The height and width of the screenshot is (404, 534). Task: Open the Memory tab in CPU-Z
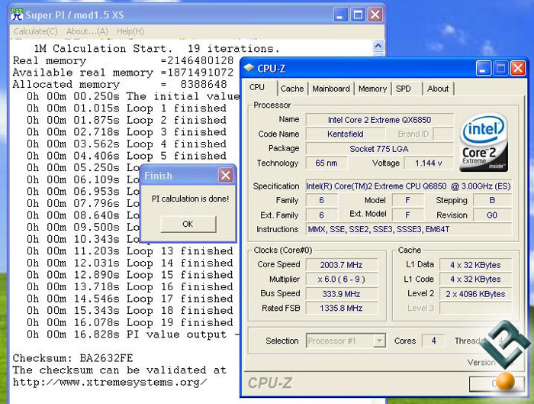[372, 89]
